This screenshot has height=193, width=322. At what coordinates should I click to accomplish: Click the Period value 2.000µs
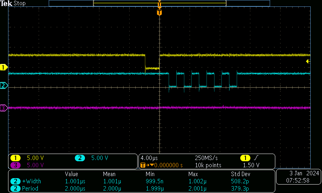coord(75,189)
